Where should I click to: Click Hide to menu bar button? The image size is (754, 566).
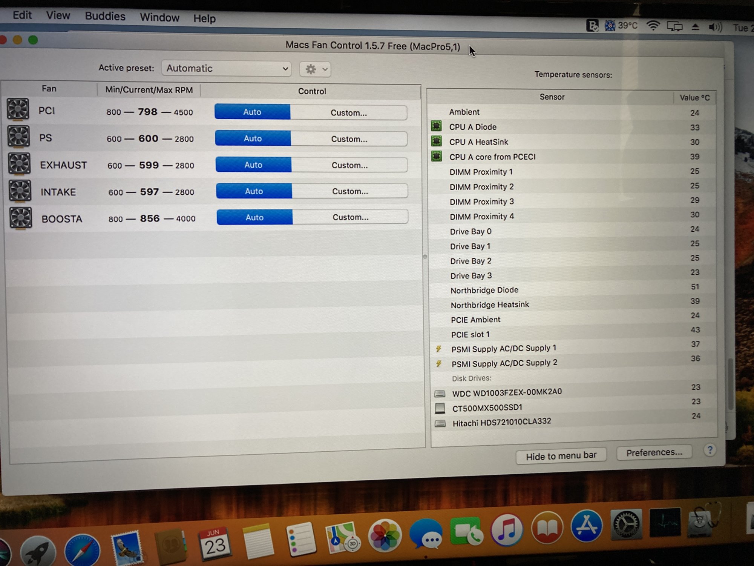point(561,456)
